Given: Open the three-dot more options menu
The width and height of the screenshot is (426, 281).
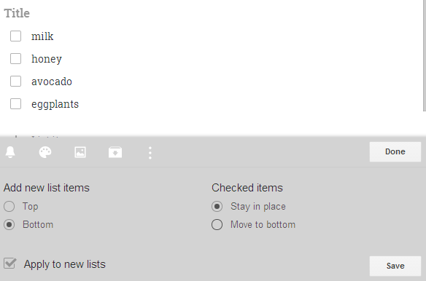Looking at the screenshot, I should [x=150, y=153].
